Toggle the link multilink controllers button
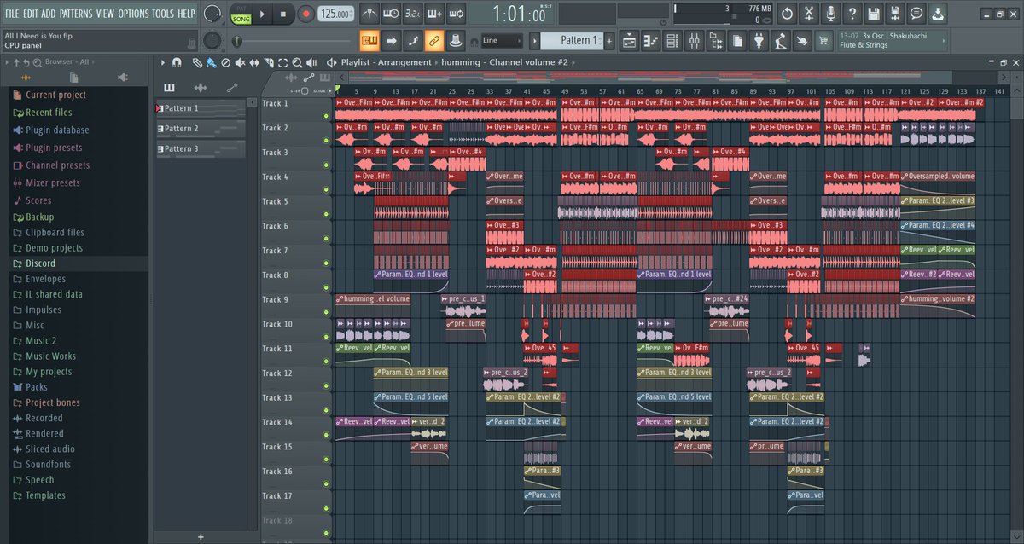 [x=434, y=40]
